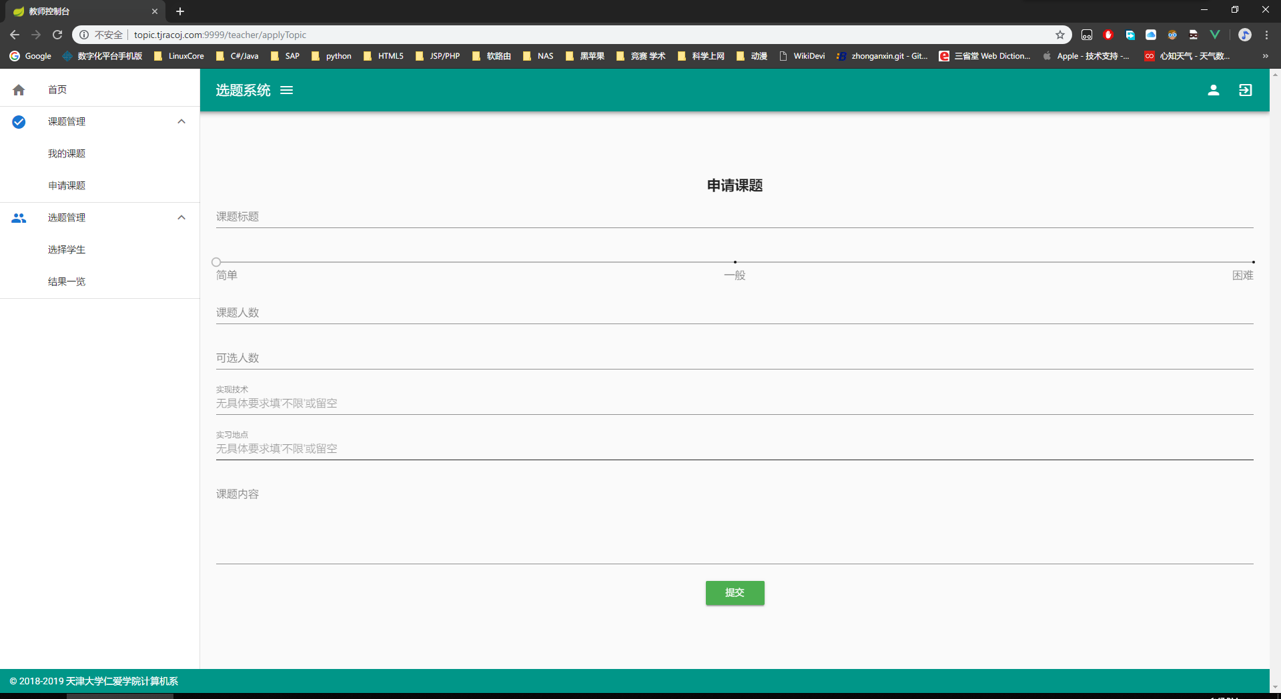Open the Tampermonkey extension icon

pos(1087,35)
